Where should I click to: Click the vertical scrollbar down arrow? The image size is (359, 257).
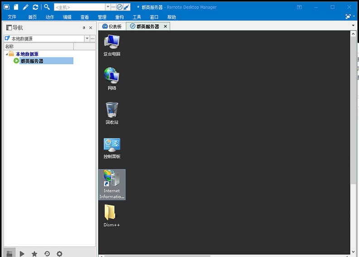point(353,252)
